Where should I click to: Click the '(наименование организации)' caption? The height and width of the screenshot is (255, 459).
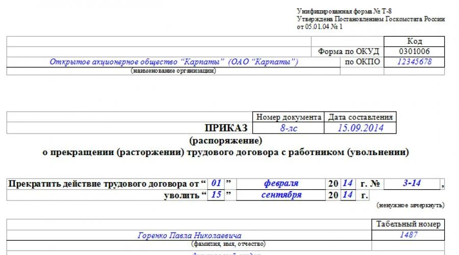pos(173,70)
